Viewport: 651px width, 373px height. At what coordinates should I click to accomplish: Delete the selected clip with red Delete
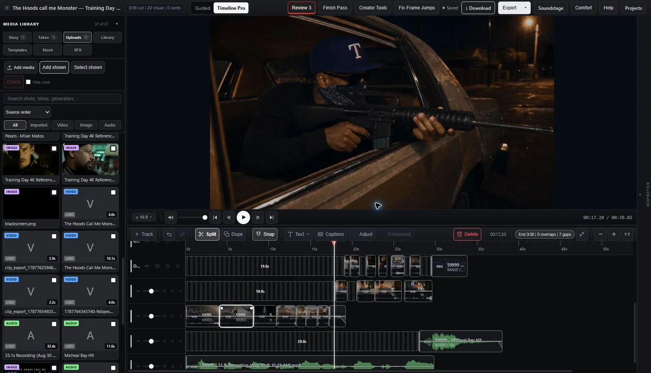[467, 234]
